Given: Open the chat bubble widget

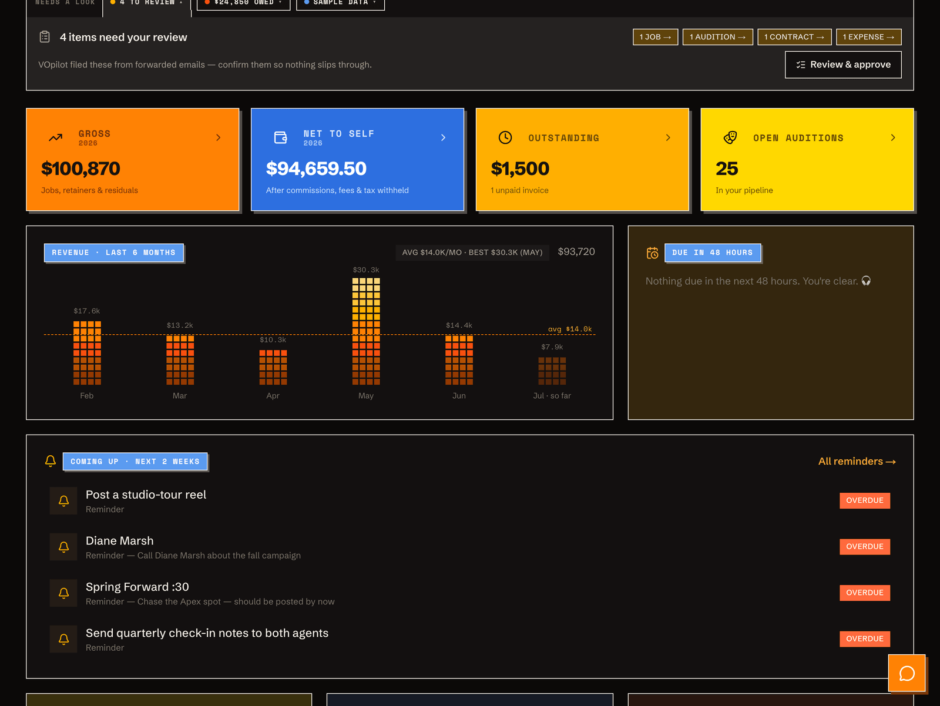Looking at the screenshot, I should pyautogui.click(x=907, y=673).
